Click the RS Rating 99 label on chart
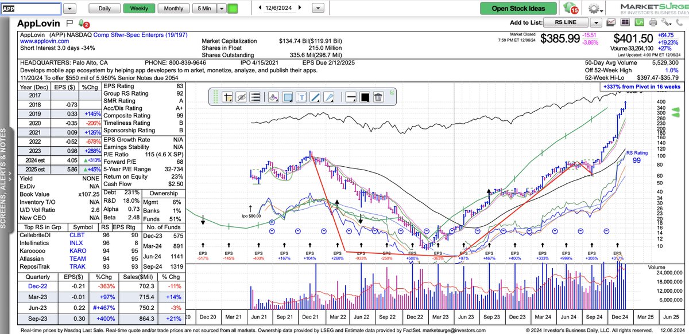This screenshot has width=689, height=334. coord(636,157)
